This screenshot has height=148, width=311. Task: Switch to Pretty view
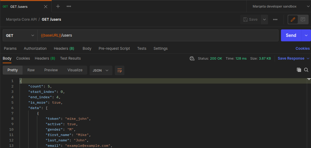12,70
